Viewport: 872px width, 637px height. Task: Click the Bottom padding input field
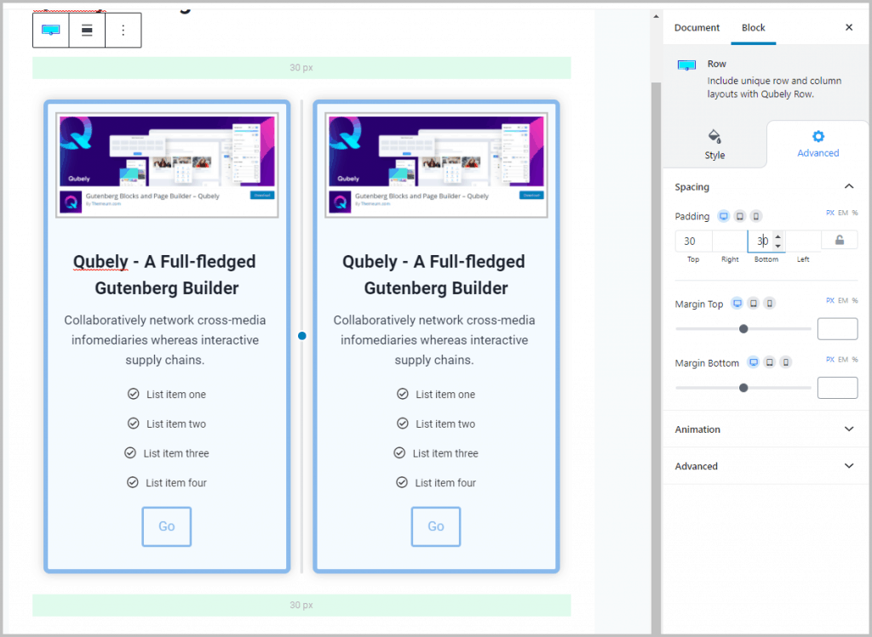[766, 241]
